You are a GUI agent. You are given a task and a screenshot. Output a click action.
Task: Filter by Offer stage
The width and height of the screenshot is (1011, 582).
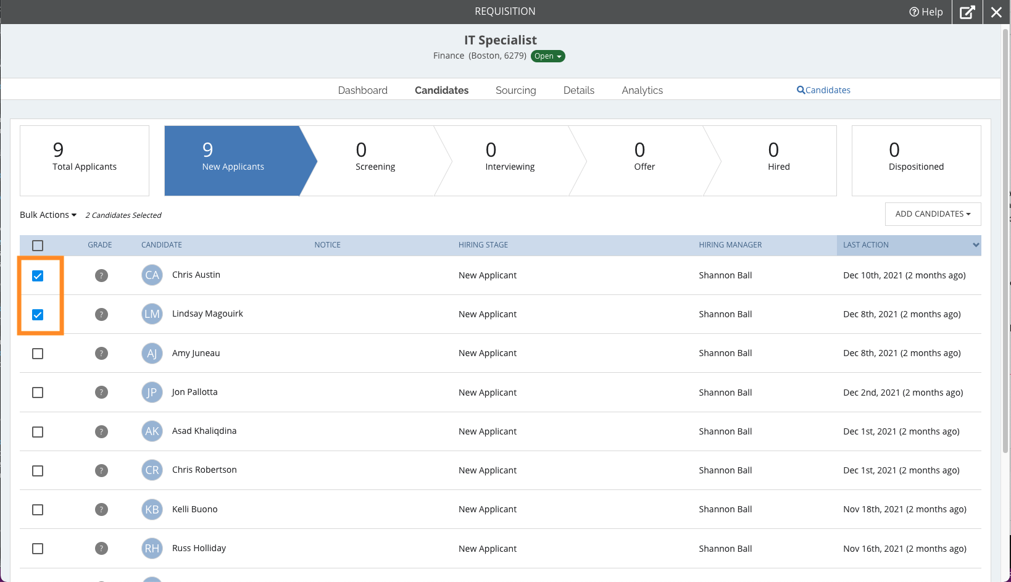[644, 160]
